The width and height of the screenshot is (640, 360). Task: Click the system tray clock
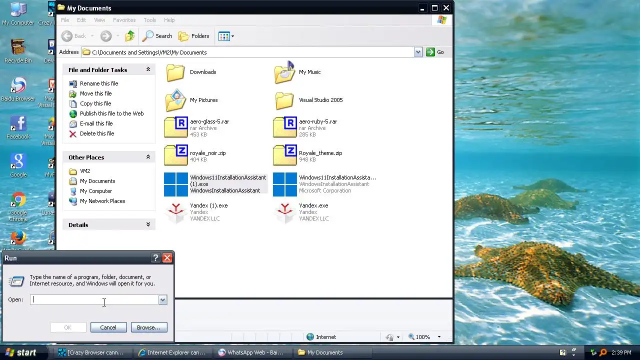(x=621, y=352)
